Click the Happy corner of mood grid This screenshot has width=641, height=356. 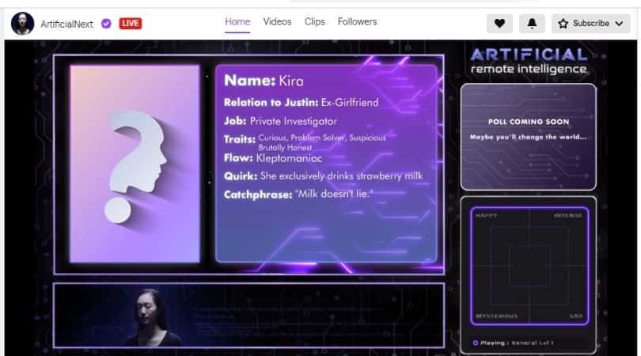click(484, 215)
